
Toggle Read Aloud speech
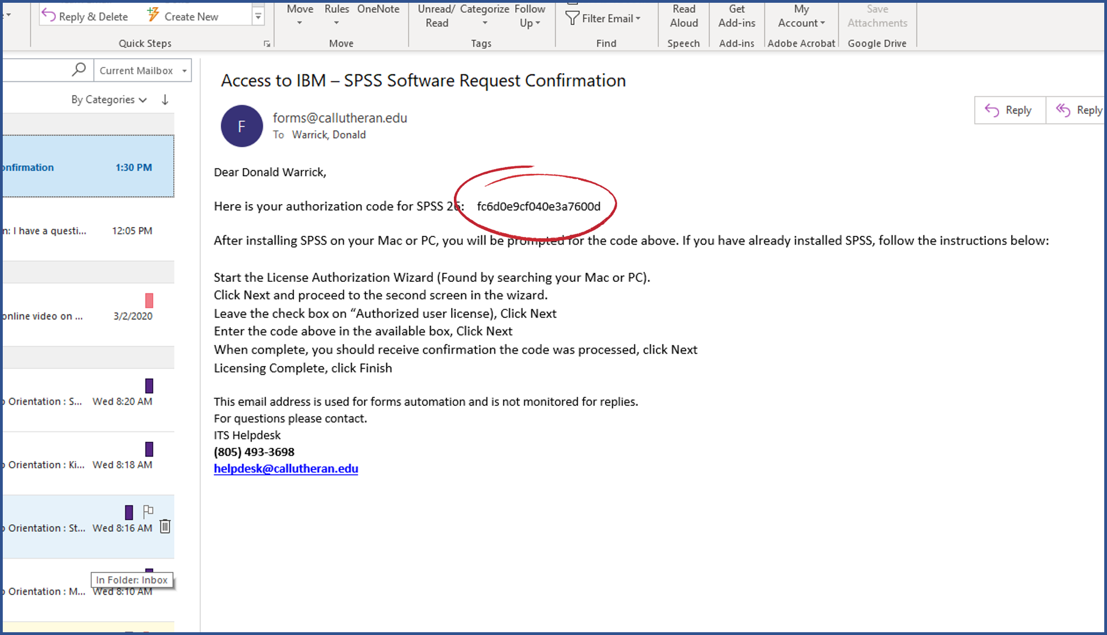tap(684, 16)
